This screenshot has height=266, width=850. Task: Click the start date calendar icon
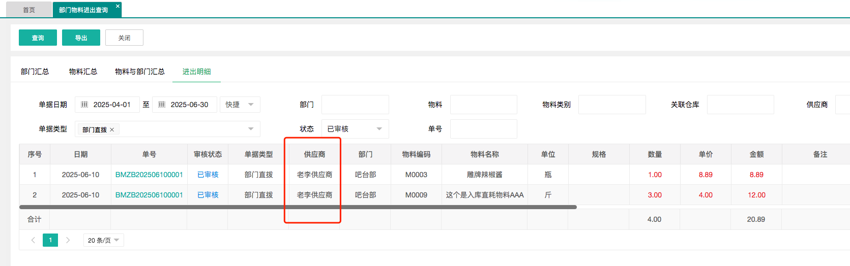(x=84, y=105)
